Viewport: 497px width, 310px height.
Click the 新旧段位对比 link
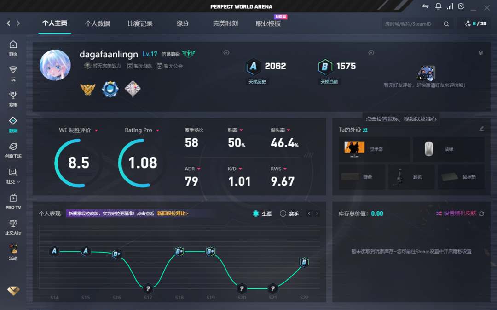tap(173, 214)
